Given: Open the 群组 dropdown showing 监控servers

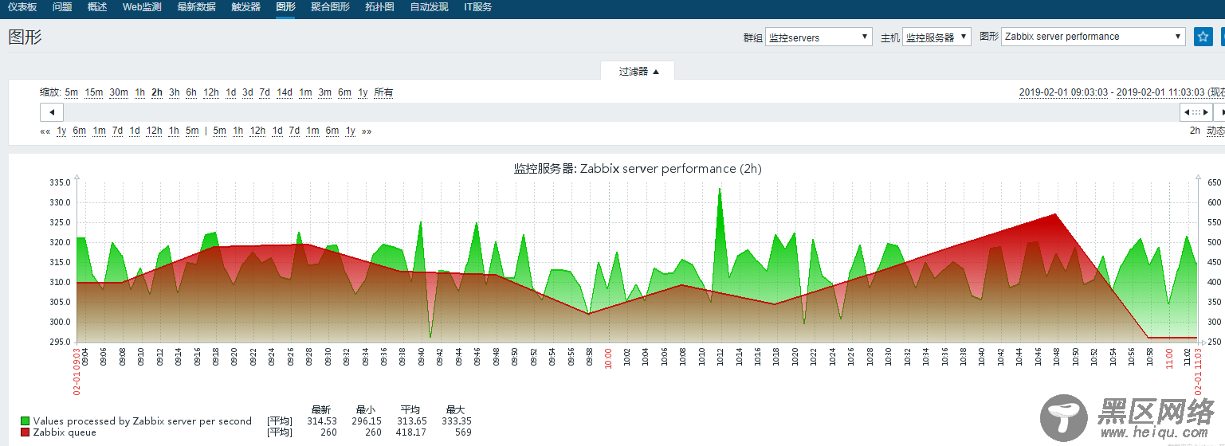Looking at the screenshot, I should (819, 37).
